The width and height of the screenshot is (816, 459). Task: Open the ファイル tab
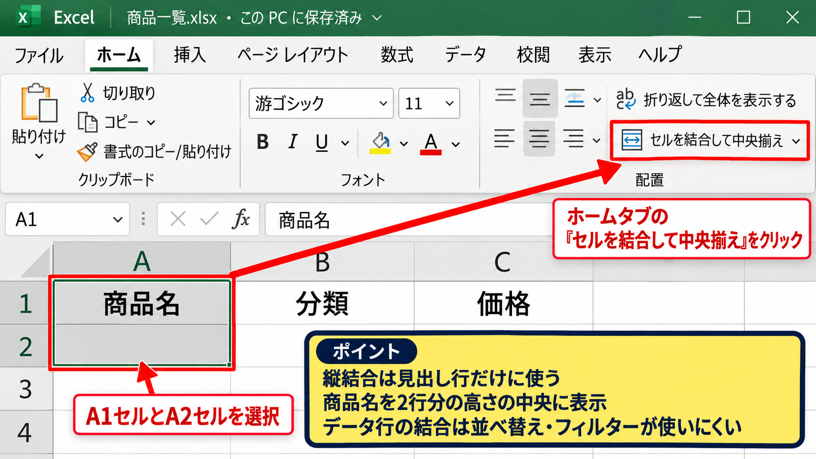click(39, 55)
